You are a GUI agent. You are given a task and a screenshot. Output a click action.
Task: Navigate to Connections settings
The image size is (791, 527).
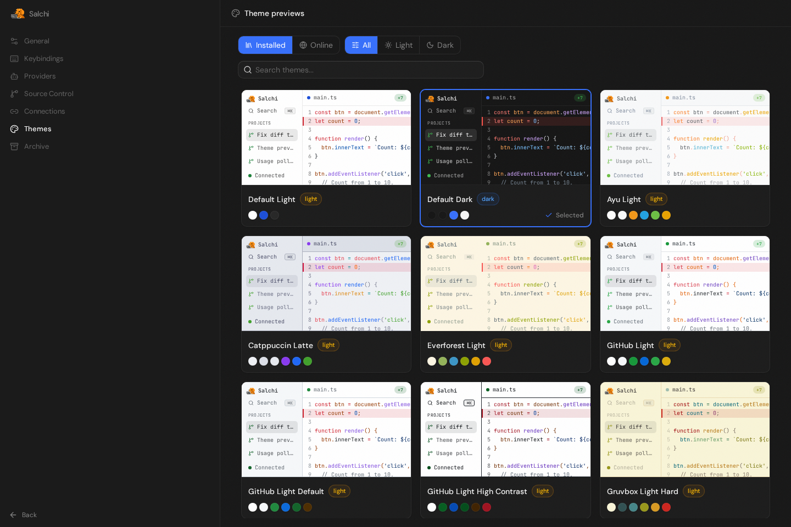(110, 111)
